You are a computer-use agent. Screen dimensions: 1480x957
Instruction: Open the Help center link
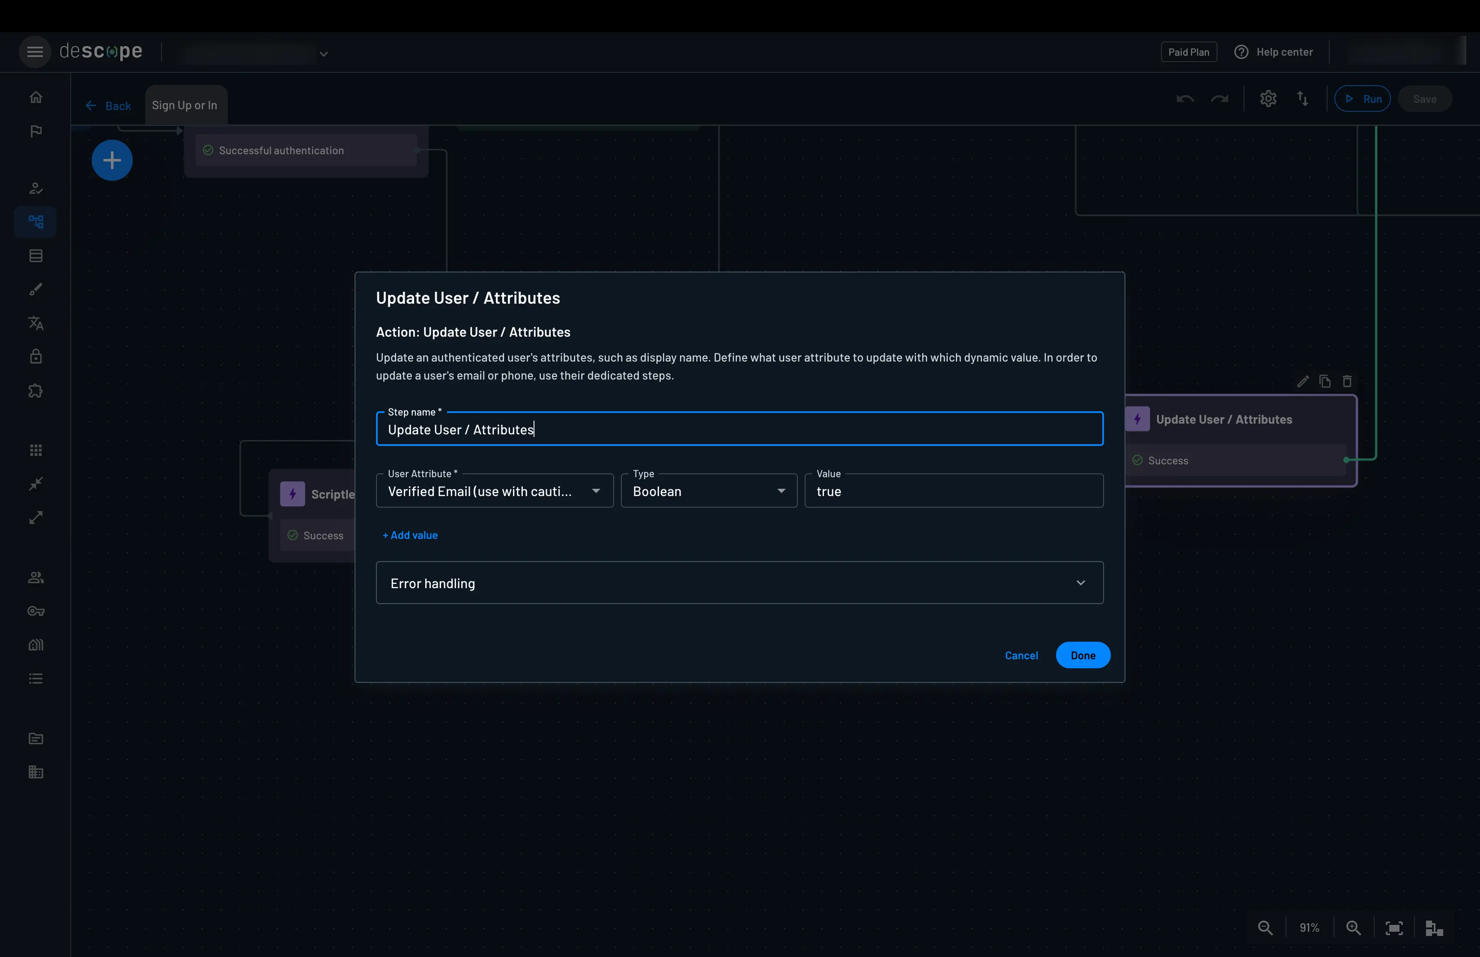coord(1284,52)
